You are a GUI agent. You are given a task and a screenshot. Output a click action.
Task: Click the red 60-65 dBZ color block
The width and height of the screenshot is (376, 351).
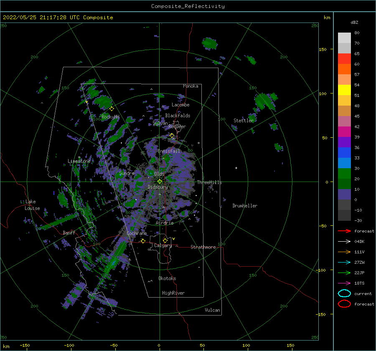coord(344,59)
